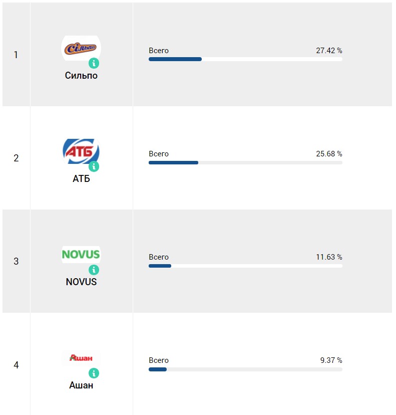The width and height of the screenshot is (396, 415).
Task: Click the Сильпо info icon
Action: (94, 63)
